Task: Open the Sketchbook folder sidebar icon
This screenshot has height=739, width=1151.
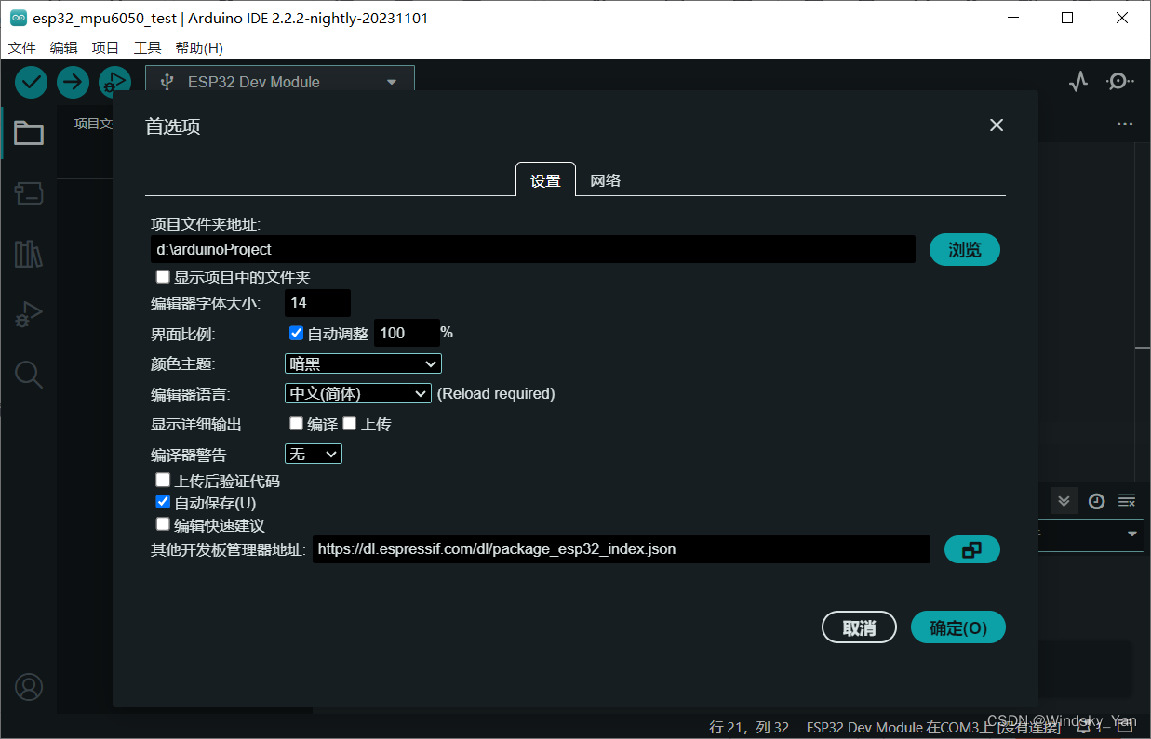Action: (x=29, y=134)
